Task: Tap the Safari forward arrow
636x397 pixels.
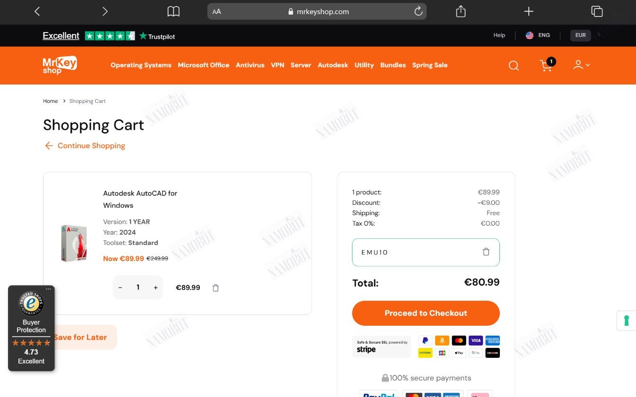Action: 105,12
